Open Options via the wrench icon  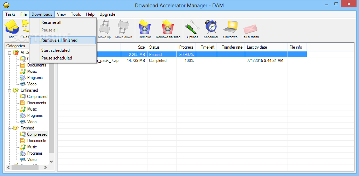click(192, 27)
